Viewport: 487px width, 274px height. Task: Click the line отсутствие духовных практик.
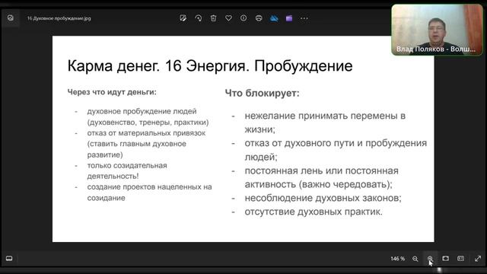point(314,212)
